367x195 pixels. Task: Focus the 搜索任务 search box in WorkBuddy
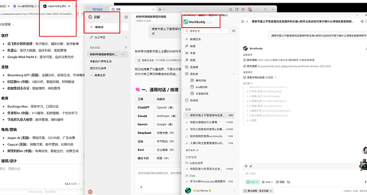[206, 31]
